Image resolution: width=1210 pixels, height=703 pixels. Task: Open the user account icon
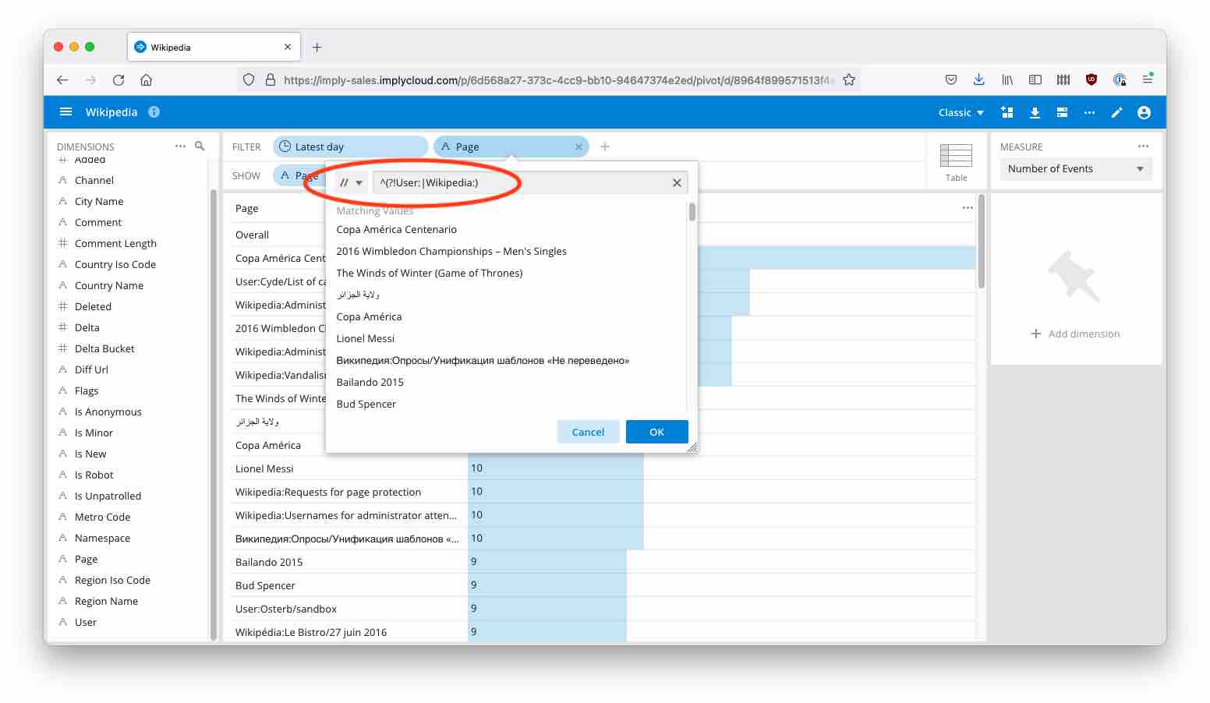1144,112
